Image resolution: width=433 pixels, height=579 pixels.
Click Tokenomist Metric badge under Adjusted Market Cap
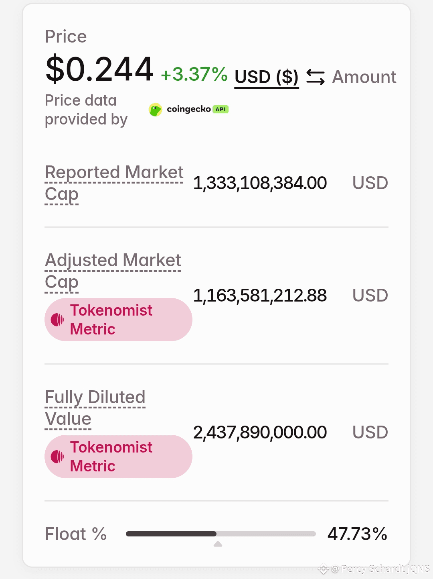click(118, 320)
